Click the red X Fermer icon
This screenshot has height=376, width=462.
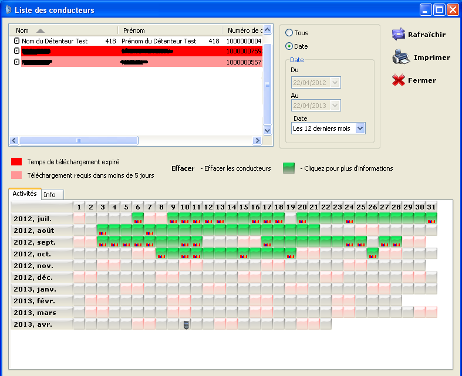(x=399, y=80)
